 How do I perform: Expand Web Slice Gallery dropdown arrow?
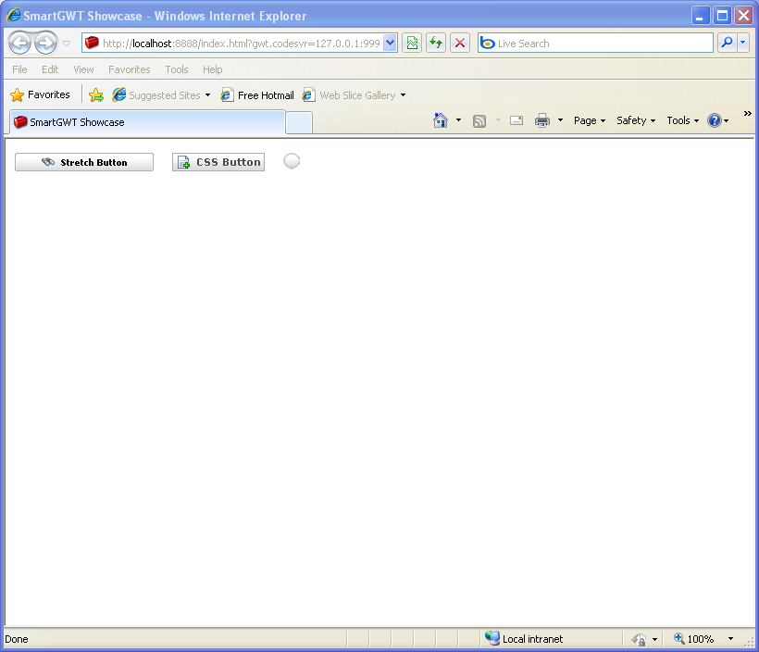click(403, 95)
